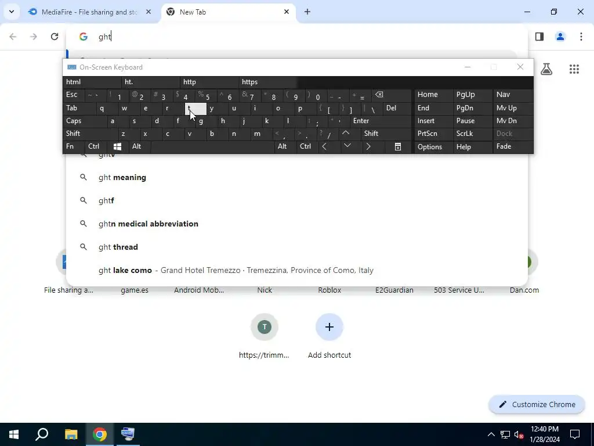
Task: Select prediction 'https' on keyboard
Action: coord(268,82)
